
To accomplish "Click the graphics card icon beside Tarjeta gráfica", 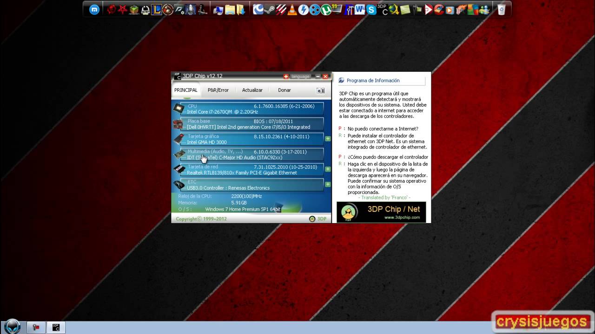I will [x=178, y=139].
